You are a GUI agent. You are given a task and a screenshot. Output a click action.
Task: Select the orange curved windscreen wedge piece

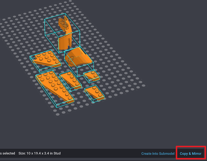click(x=78, y=57)
